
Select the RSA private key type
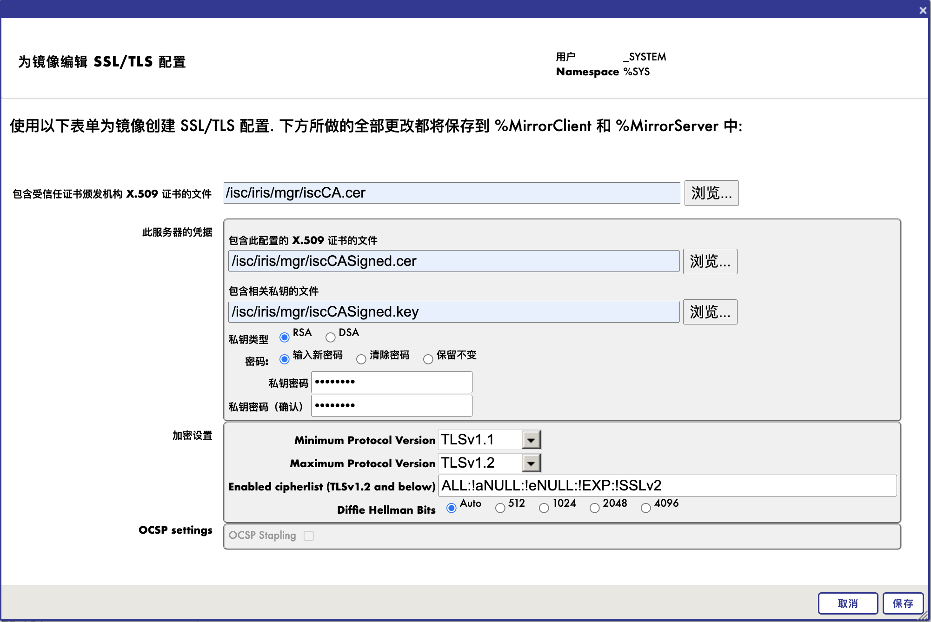coord(285,337)
